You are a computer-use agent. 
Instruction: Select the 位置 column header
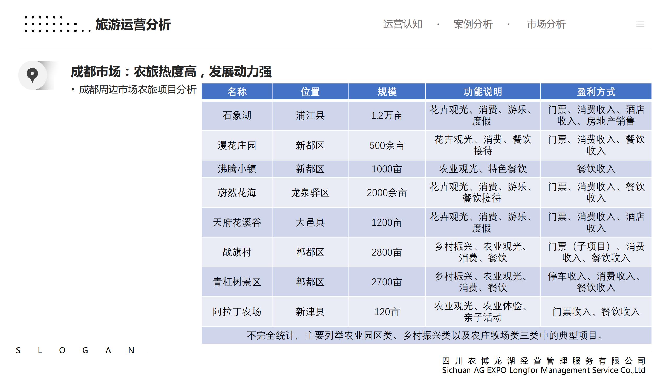[x=310, y=92]
